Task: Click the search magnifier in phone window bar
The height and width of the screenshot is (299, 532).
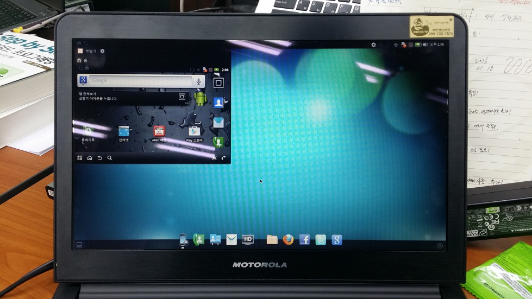Action: (110, 158)
